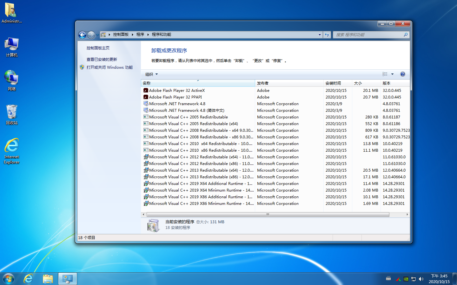Viewport: 457px width, 285px height.
Task: Open Administrator folder desktop icon
Action: pyautogui.click(x=11, y=13)
